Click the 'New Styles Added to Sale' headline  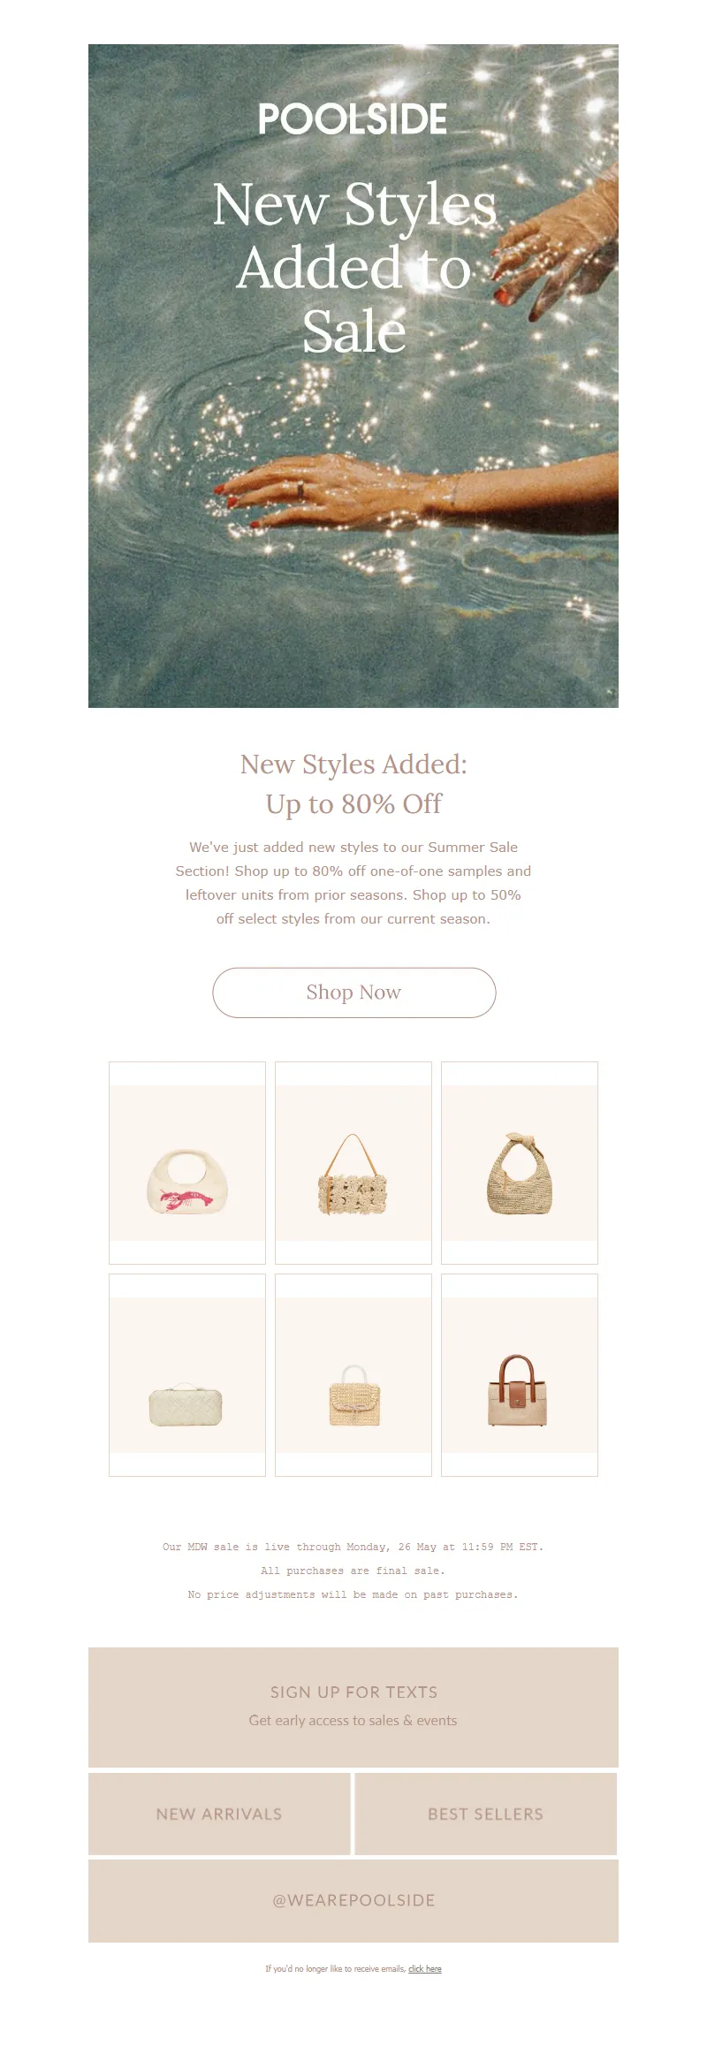[354, 268]
